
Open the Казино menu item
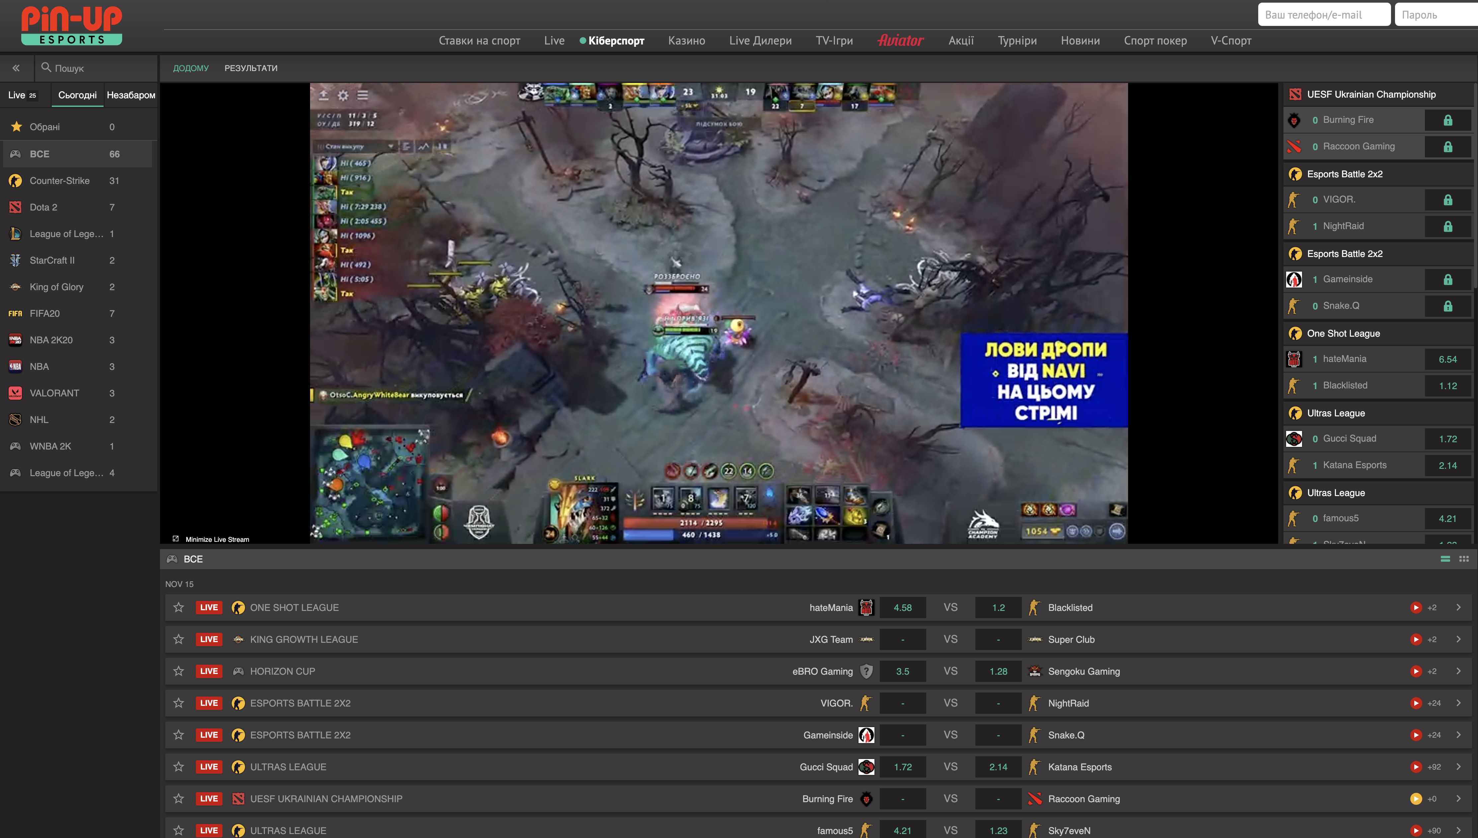tap(686, 40)
